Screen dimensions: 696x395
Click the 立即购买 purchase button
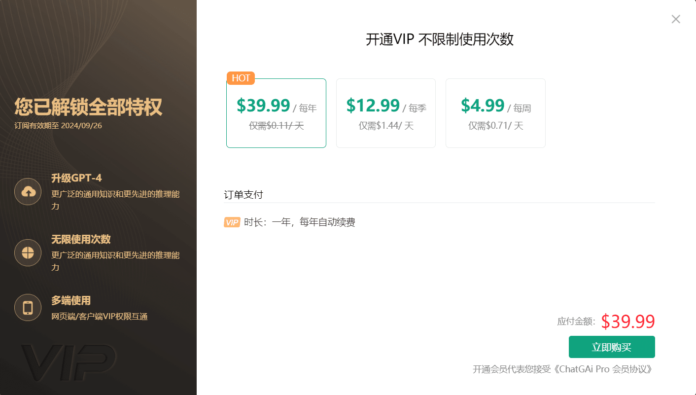tap(612, 347)
